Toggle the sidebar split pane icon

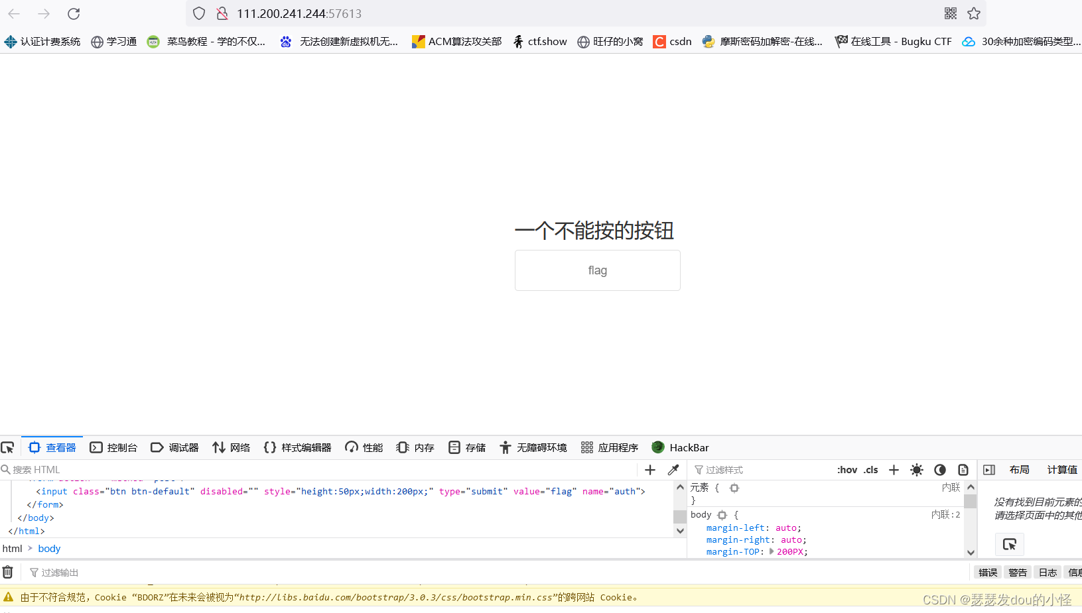point(989,469)
